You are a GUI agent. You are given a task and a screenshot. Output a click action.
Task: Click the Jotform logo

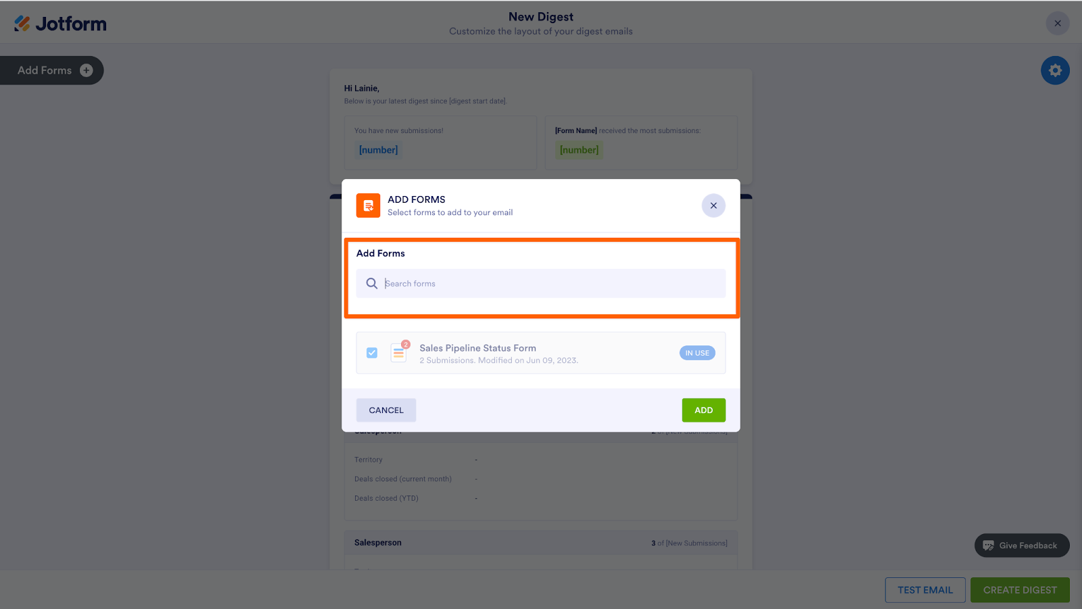click(x=60, y=24)
